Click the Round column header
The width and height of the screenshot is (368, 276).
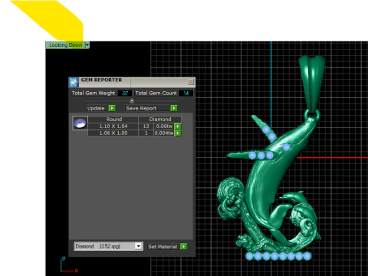coord(113,120)
